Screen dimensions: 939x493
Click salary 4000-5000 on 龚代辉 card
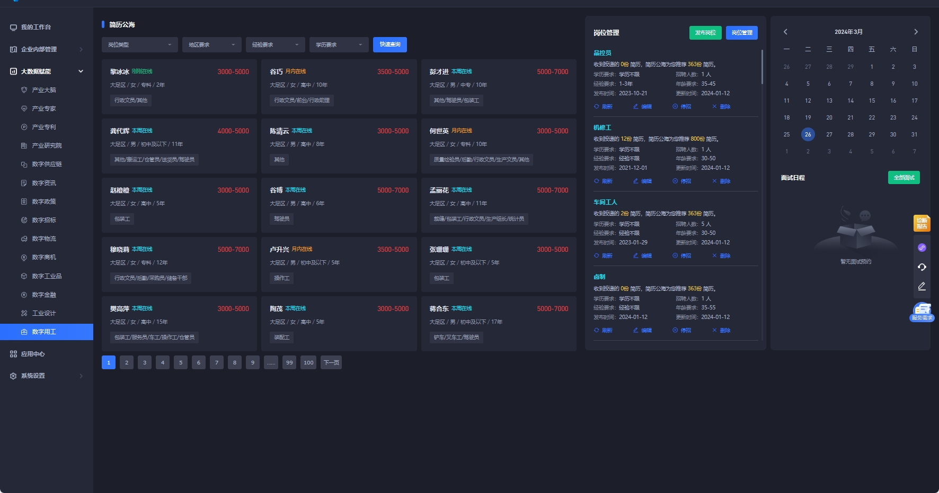coord(233,131)
